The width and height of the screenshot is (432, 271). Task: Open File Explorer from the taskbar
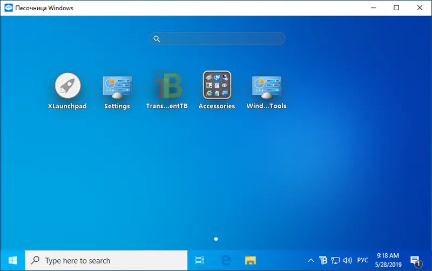point(250,260)
